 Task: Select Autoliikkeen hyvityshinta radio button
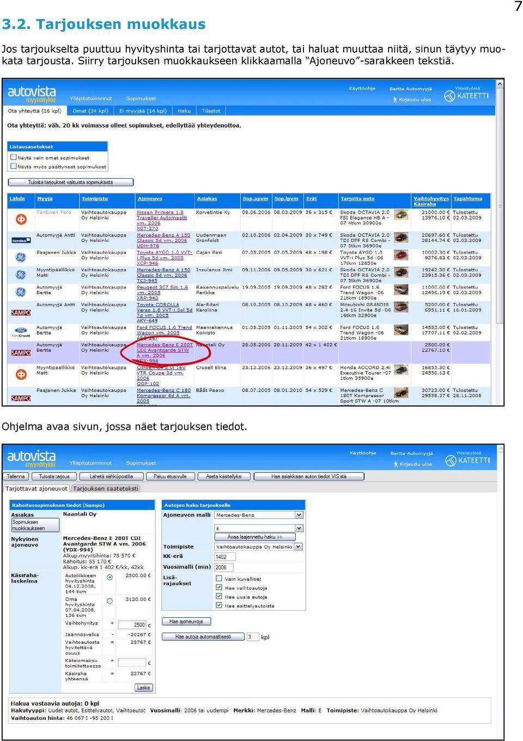click(110, 577)
